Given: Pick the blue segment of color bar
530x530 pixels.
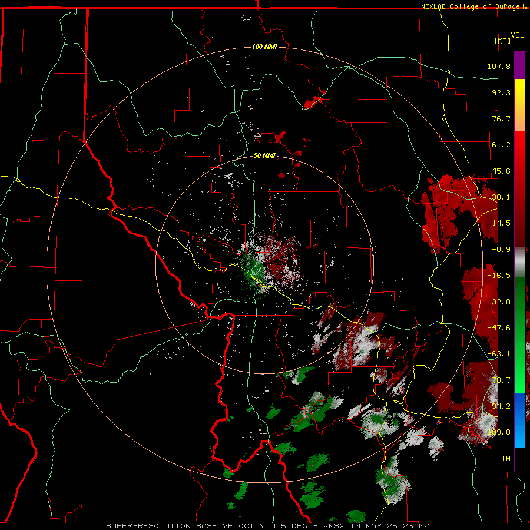Looking at the screenshot, I should pos(520,420).
